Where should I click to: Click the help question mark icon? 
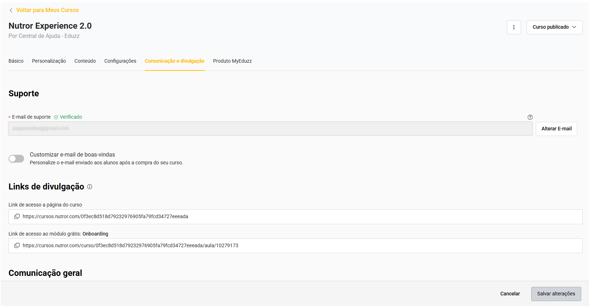[530, 117]
